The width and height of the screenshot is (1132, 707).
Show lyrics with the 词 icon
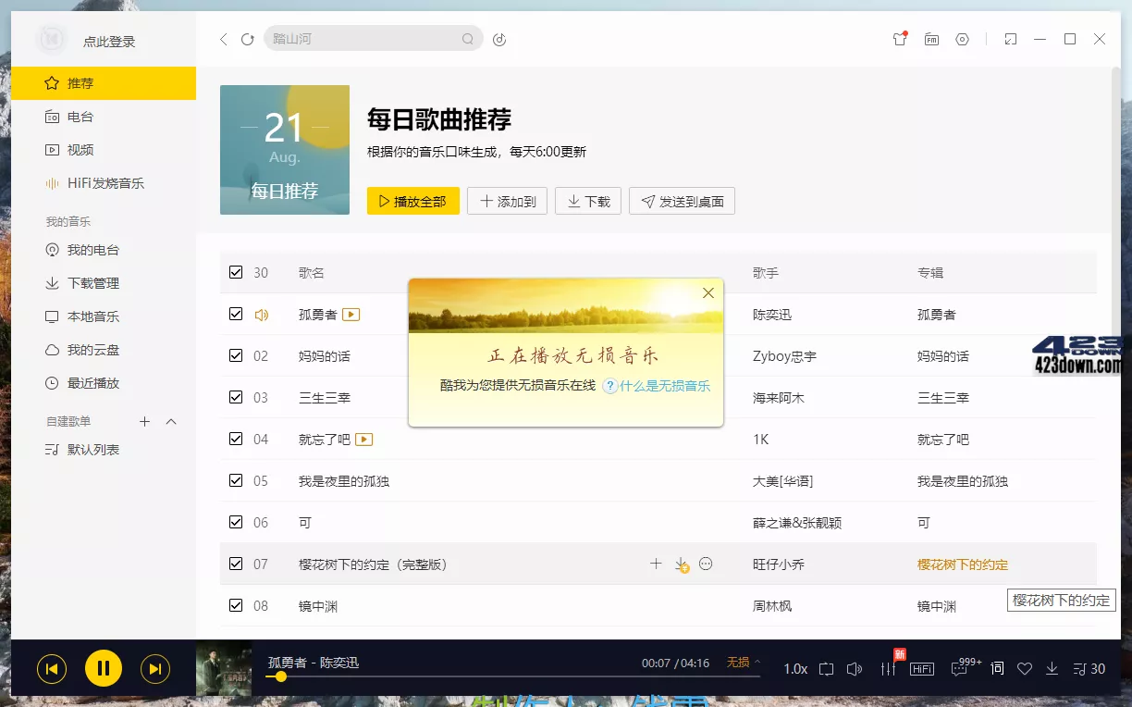pos(996,668)
